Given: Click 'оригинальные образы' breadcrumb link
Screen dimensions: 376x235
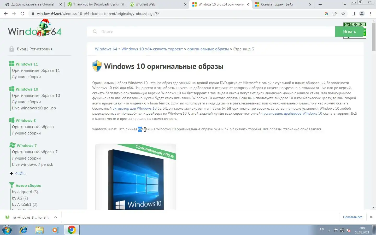Looking at the screenshot, I should click(208, 49).
